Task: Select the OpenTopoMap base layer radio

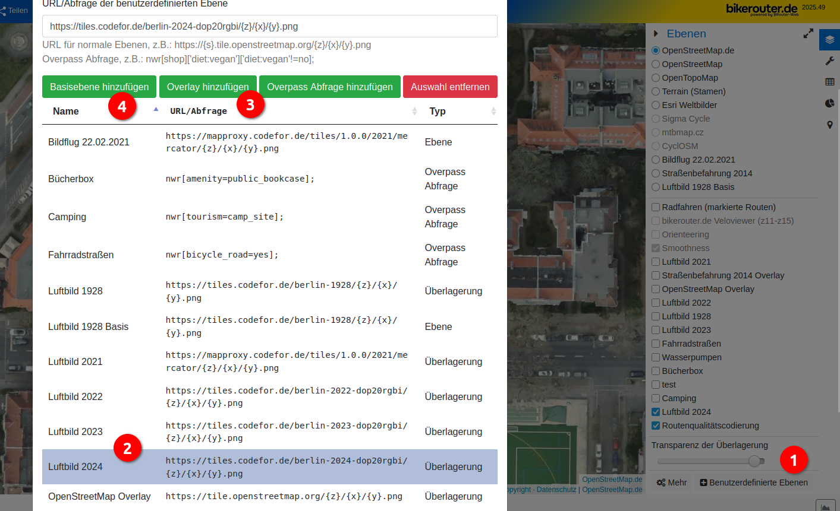Action: (x=656, y=78)
